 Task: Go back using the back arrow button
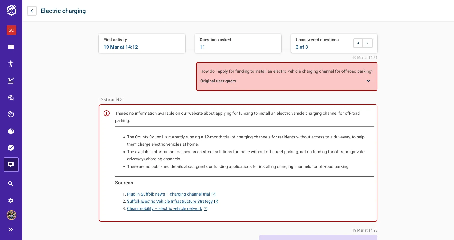[x=32, y=11]
